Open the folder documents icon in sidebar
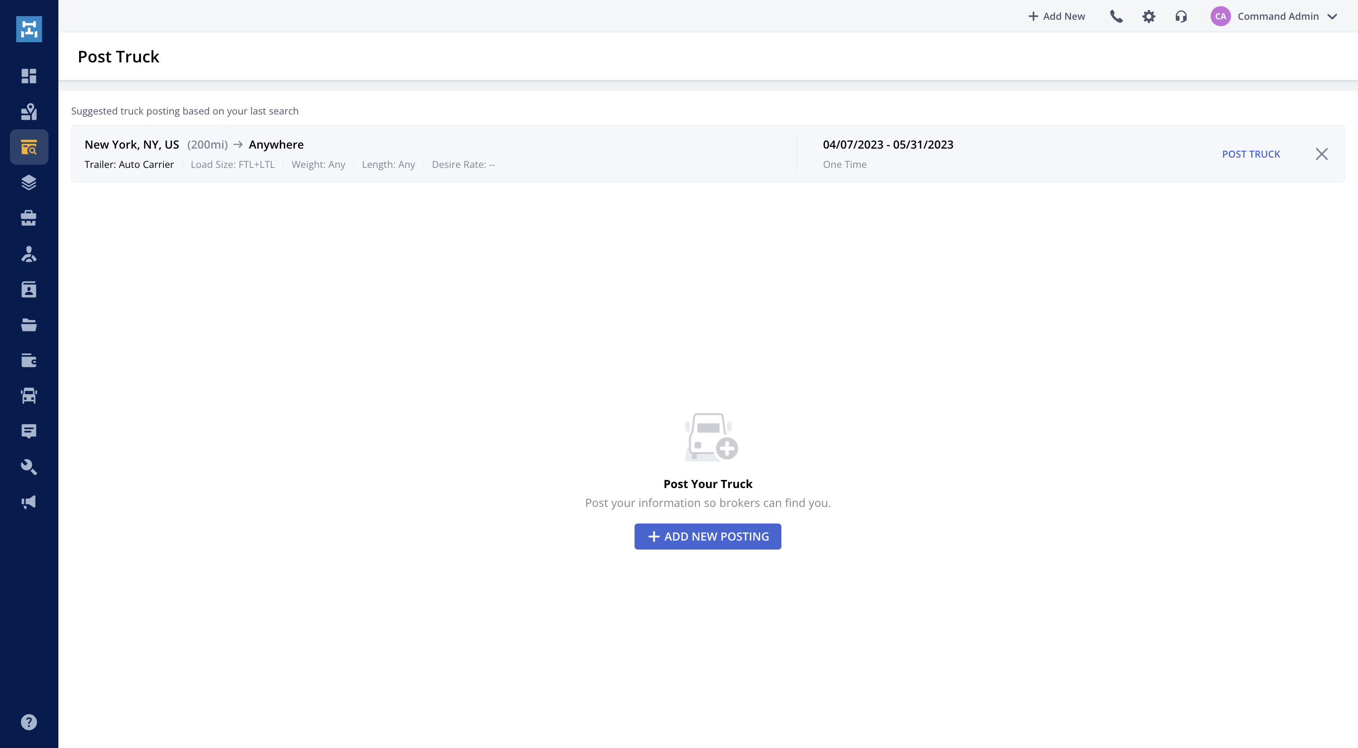Image resolution: width=1358 pixels, height=748 pixels. [29, 325]
